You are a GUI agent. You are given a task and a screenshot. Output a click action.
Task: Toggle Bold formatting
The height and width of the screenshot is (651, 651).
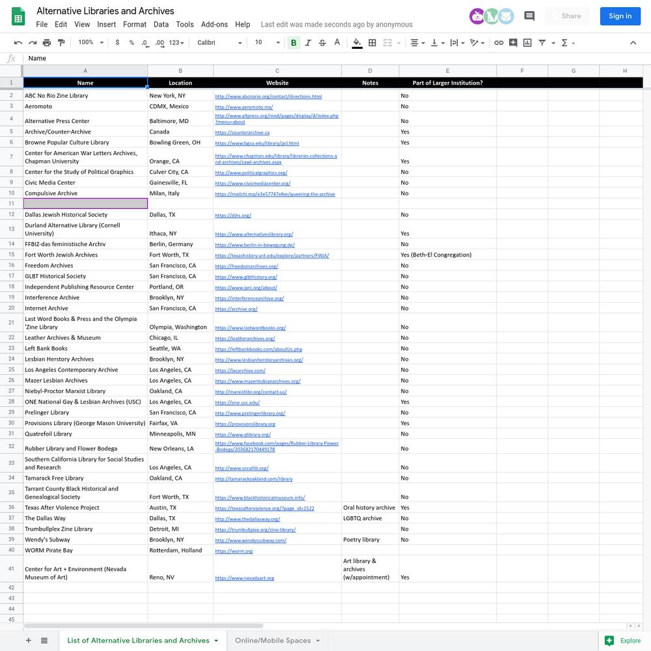294,43
